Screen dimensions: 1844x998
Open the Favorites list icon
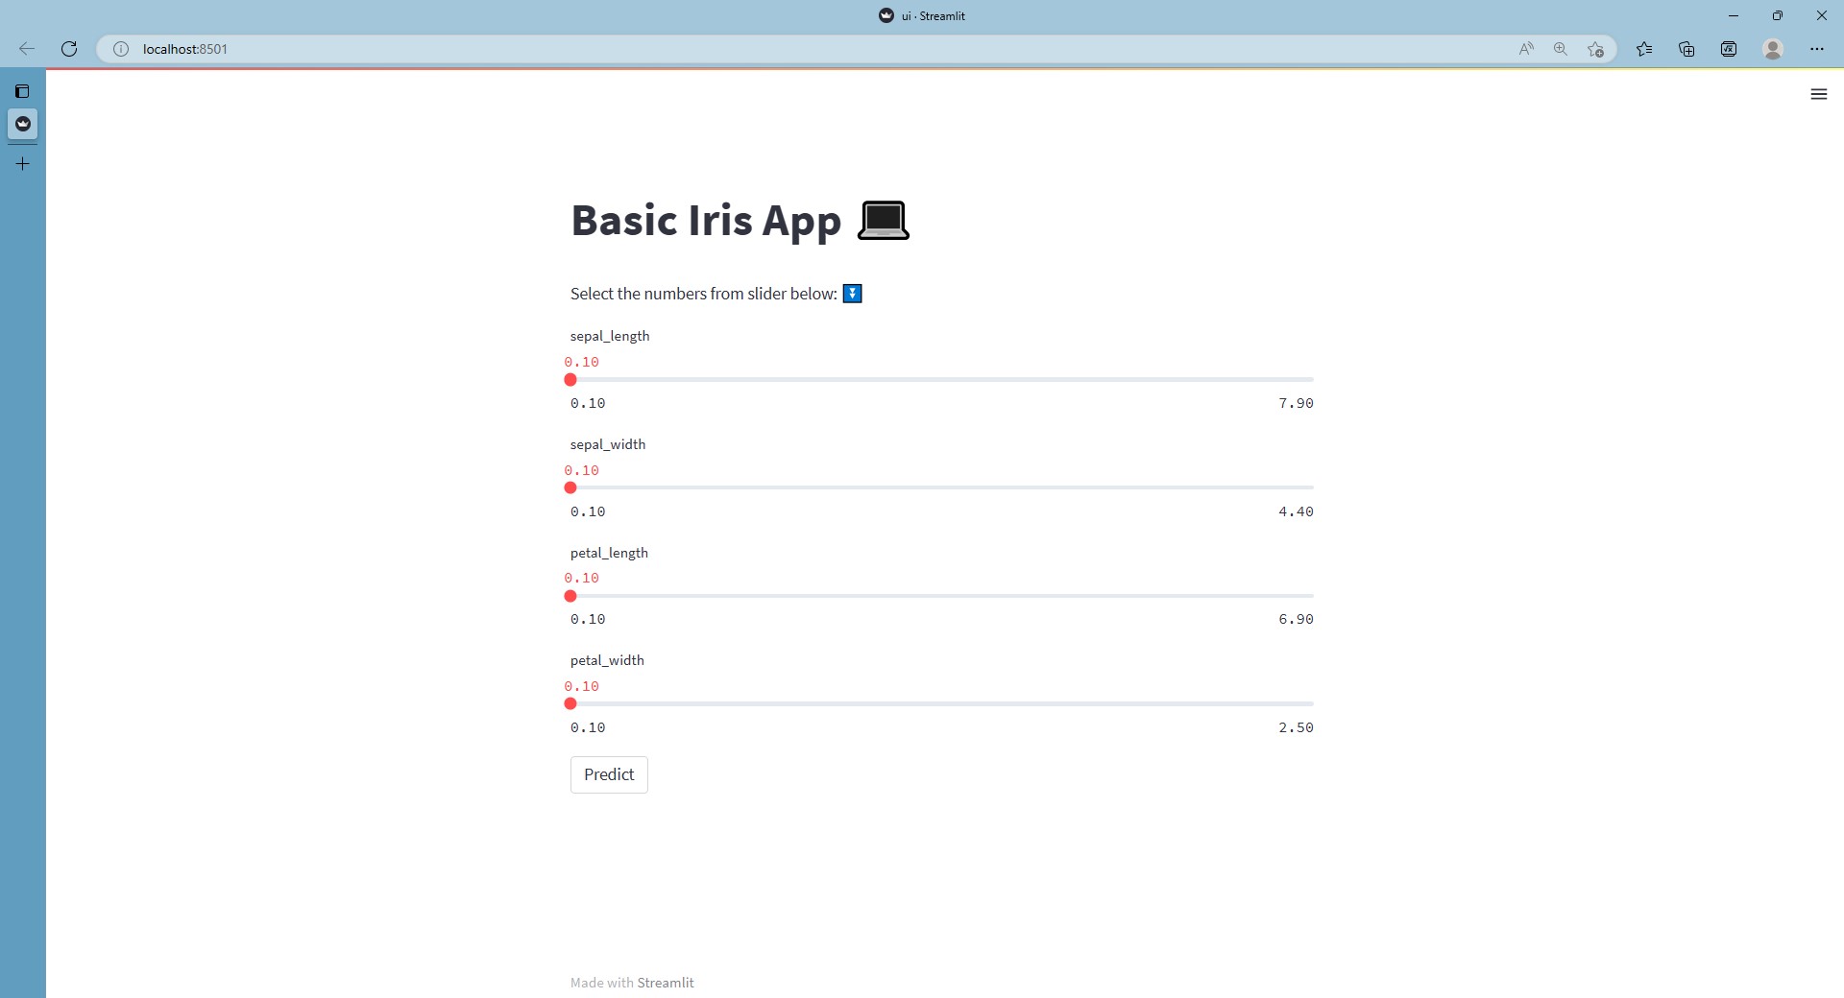pos(1644,49)
